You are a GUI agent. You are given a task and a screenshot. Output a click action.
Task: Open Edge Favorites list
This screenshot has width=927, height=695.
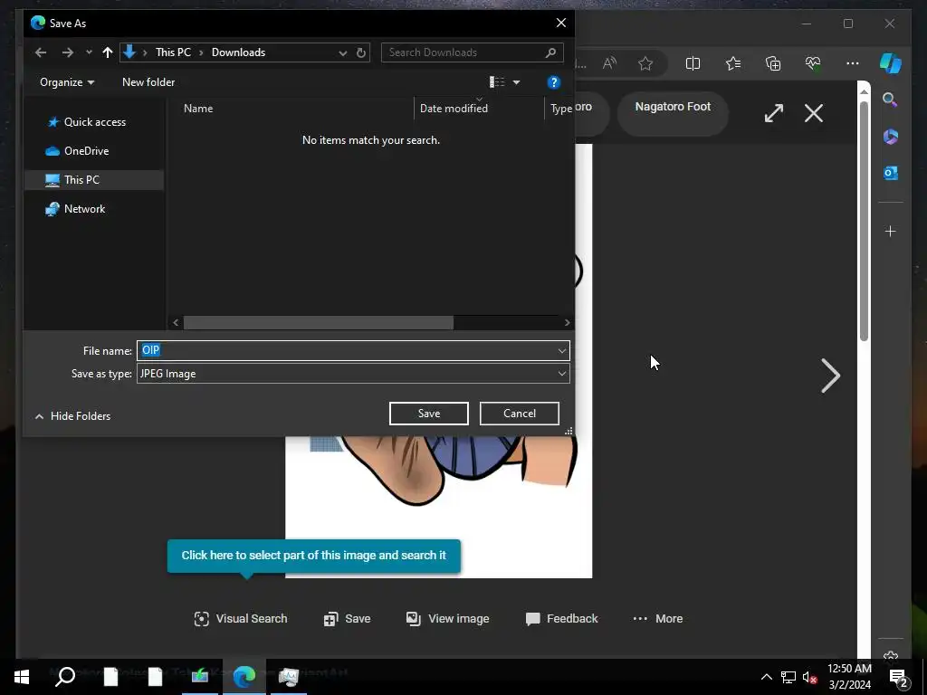pos(733,63)
